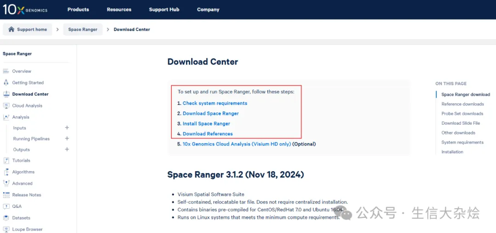Click the Download Center page heading

coord(203,61)
